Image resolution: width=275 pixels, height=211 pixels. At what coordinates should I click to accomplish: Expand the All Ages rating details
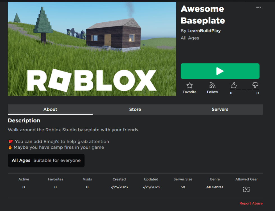click(x=46, y=160)
